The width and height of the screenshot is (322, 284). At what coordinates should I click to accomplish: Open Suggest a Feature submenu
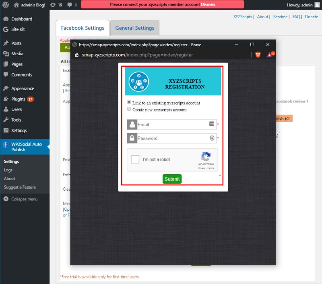tap(20, 187)
